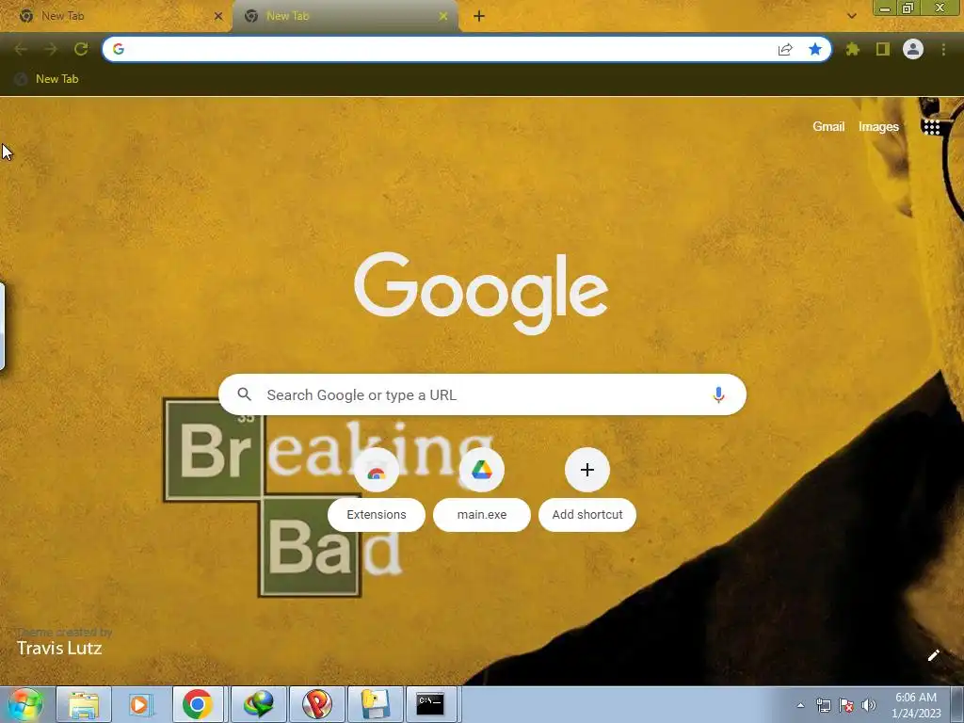964x723 pixels.
Task: Open the Windows Start menu
Action: point(24,704)
